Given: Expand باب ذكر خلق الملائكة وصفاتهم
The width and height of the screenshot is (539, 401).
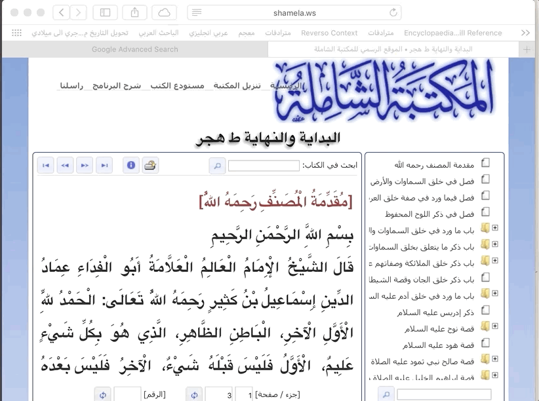Looking at the screenshot, I should point(495,261).
